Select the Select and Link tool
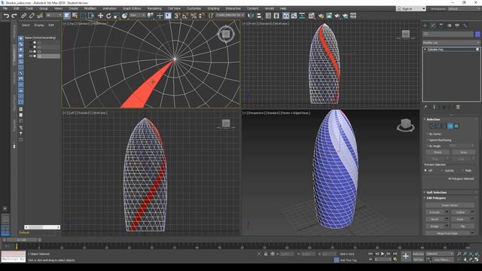This screenshot has height=271, width=482. point(23,16)
